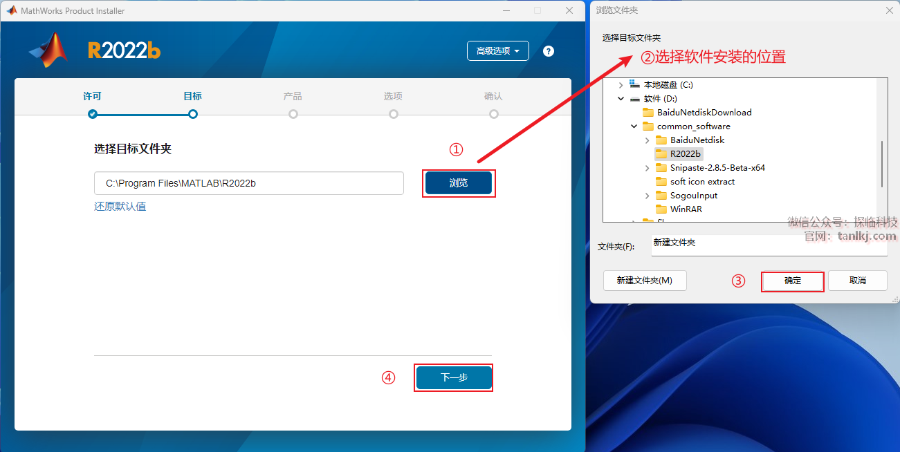Select the 软件 (D:) label
The image size is (900, 452).
(661, 99)
